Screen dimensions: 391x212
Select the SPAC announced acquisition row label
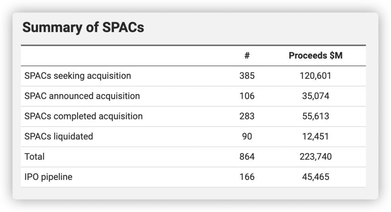point(82,96)
